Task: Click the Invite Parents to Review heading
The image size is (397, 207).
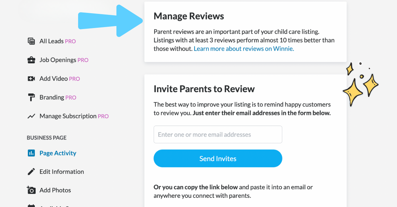Action: pos(204,89)
